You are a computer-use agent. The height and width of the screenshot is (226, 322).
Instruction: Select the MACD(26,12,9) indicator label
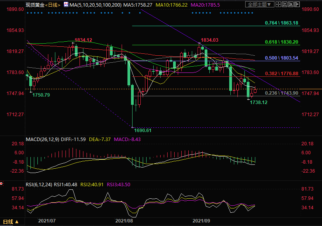click(x=43, y=139)
